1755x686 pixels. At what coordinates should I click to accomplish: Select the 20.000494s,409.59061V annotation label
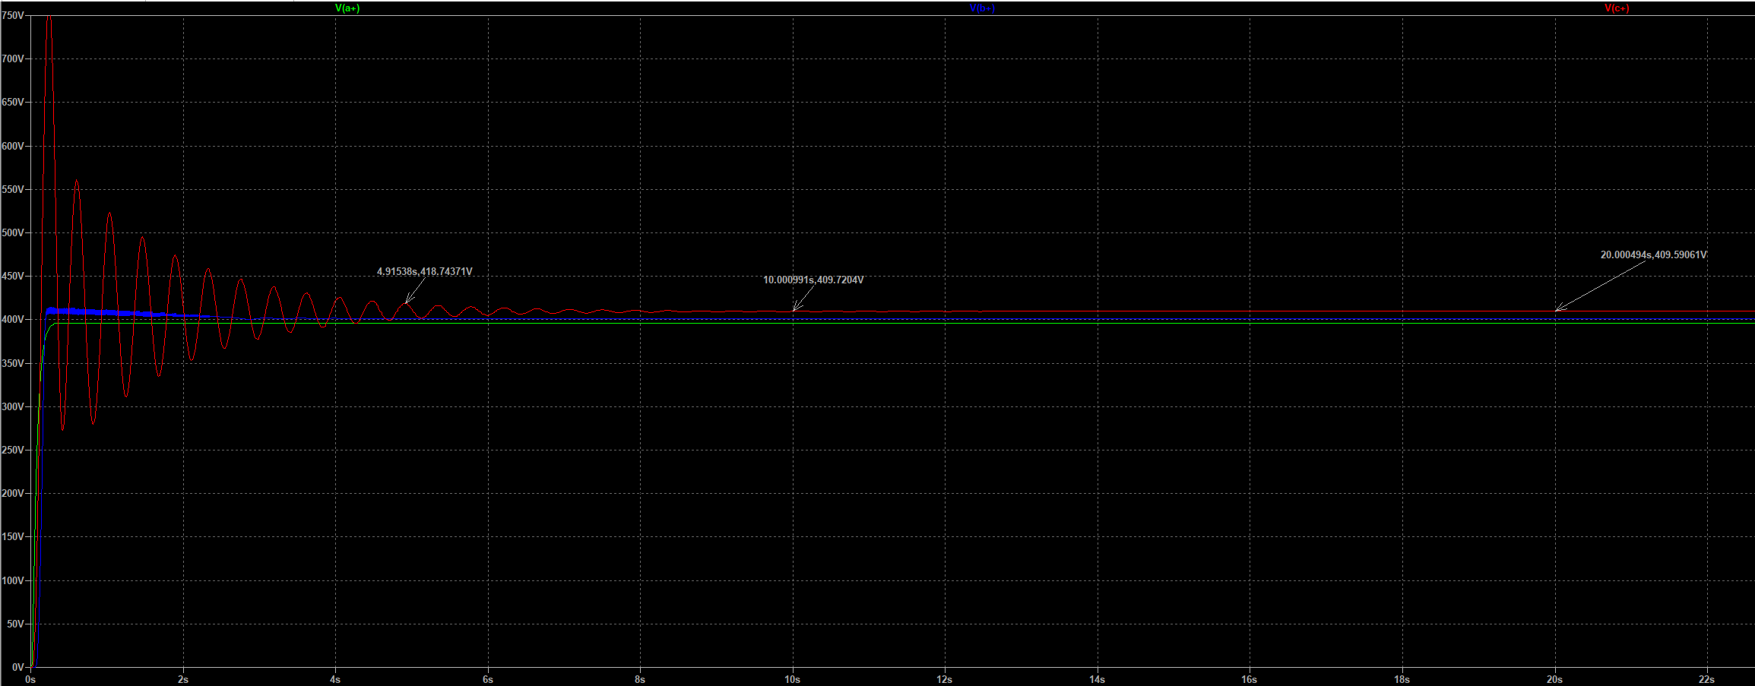(x=1653, y=255)
